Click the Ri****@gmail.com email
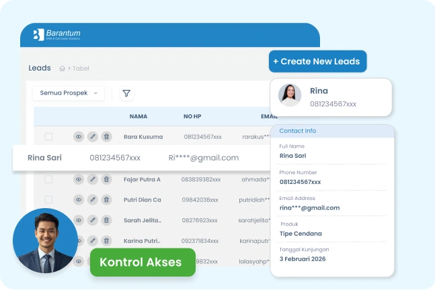The height and width of the screenshot is (290, 435). tap(204, 158)
